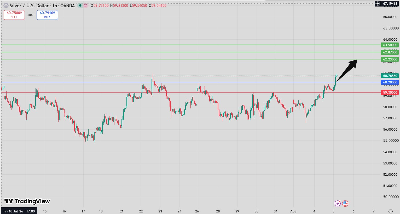Click the 65.00000 price scale label
Image resolution: width=400 pixels, height=214 pixels.
[x=391, y=28]
